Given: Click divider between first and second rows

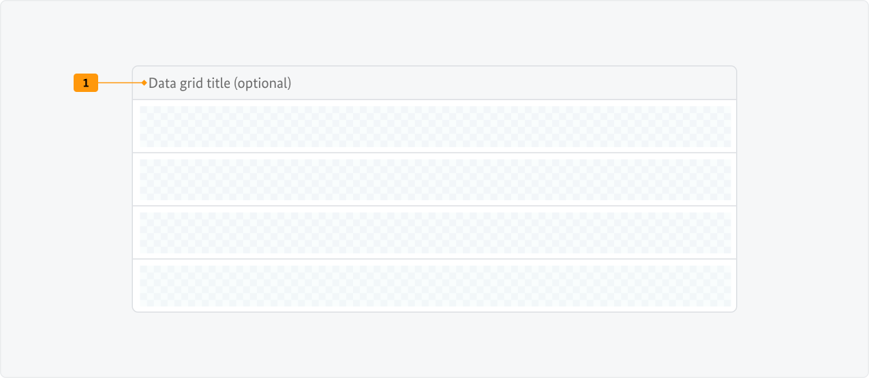Looking at the screenshot, I should coord(435,153).
